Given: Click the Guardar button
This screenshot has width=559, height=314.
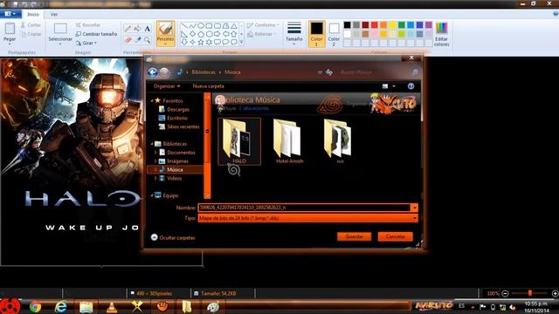Looking at the screenshot, I should tap(354, 236).
